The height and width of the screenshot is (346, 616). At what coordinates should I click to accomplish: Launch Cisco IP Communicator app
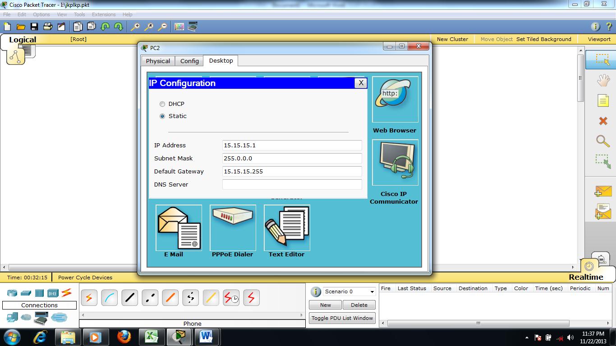[x=395, y=163]
